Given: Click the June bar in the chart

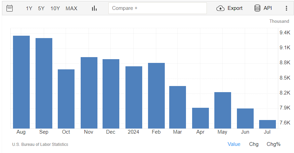Looking at the screenshot, I should pyautogui.click(x=245, y=118).
